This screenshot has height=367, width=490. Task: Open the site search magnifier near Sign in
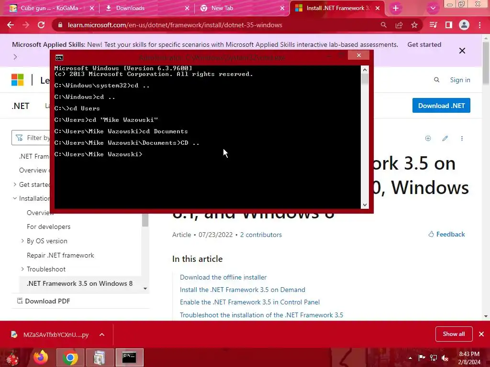436,80
